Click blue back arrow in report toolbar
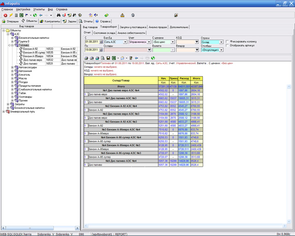The image size is (295, 236). click(x=136, y=58)
